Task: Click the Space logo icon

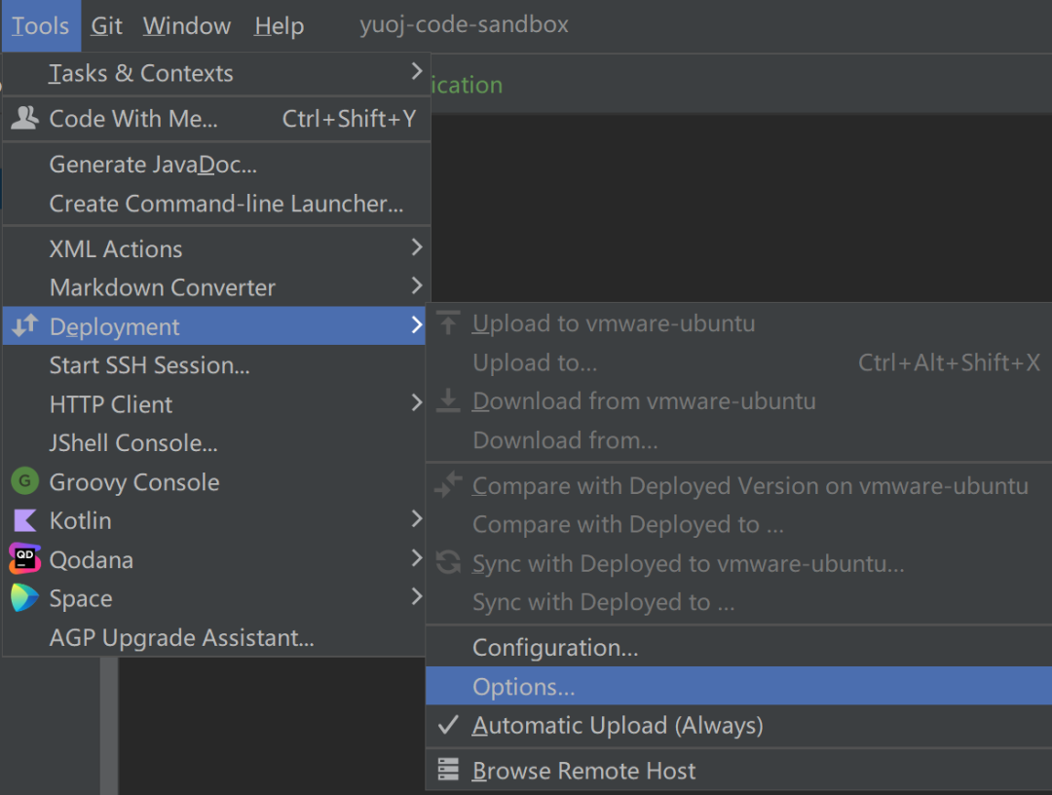Action: tap(24, 598)
